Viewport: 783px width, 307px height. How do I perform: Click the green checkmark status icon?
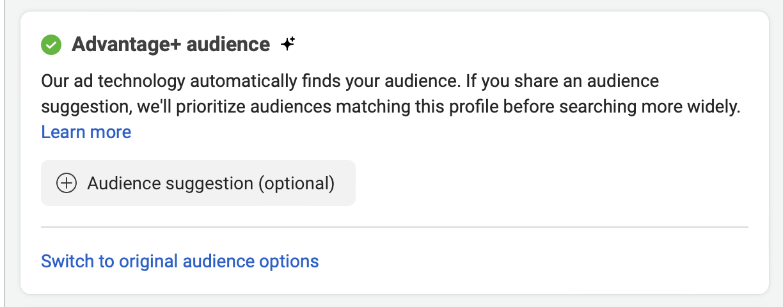click(x=51, y=45)
